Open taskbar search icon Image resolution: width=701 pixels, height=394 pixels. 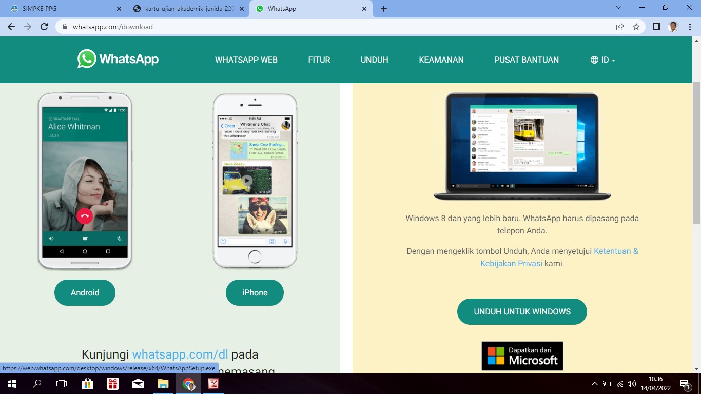pyautogui.click(x=37, y=384)
